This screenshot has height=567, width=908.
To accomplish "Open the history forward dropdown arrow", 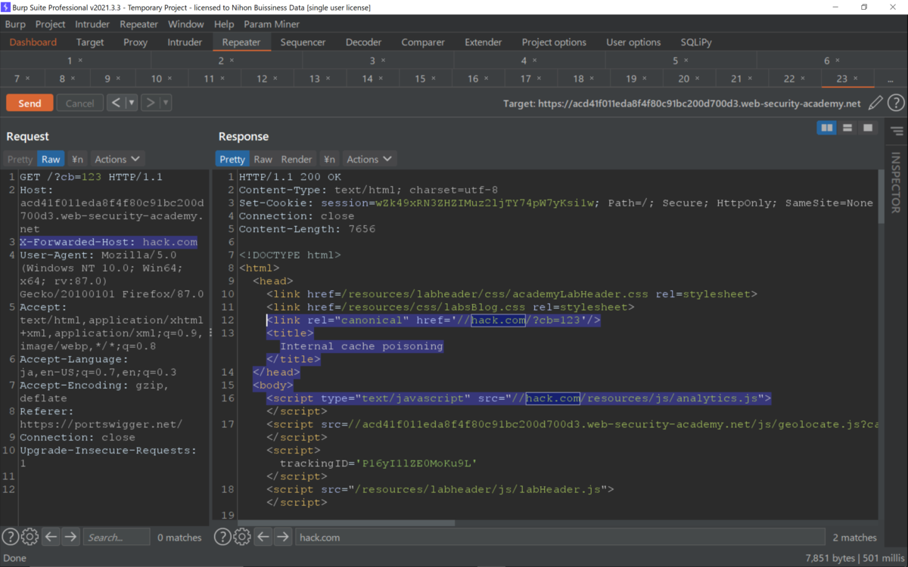I will click(x=166, y=103).
